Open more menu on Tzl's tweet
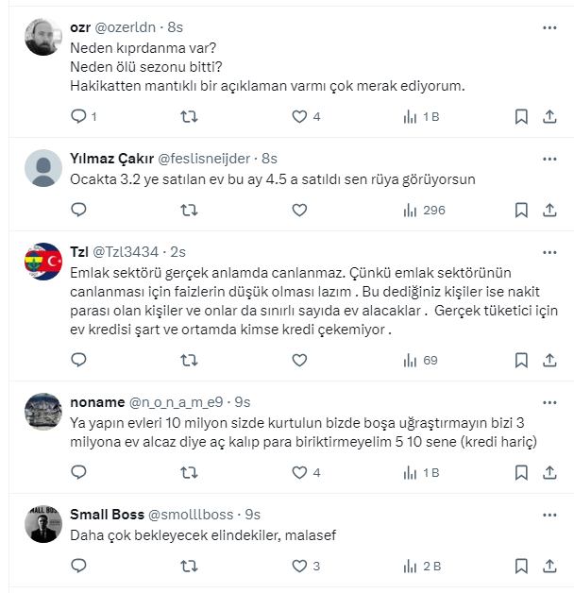This screenshot has height=593, width=574. click(x=549, y=252)
